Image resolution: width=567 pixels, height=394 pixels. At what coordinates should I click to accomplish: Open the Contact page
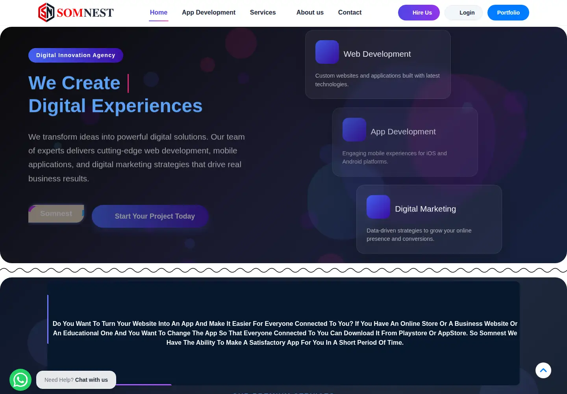point(350,13)
